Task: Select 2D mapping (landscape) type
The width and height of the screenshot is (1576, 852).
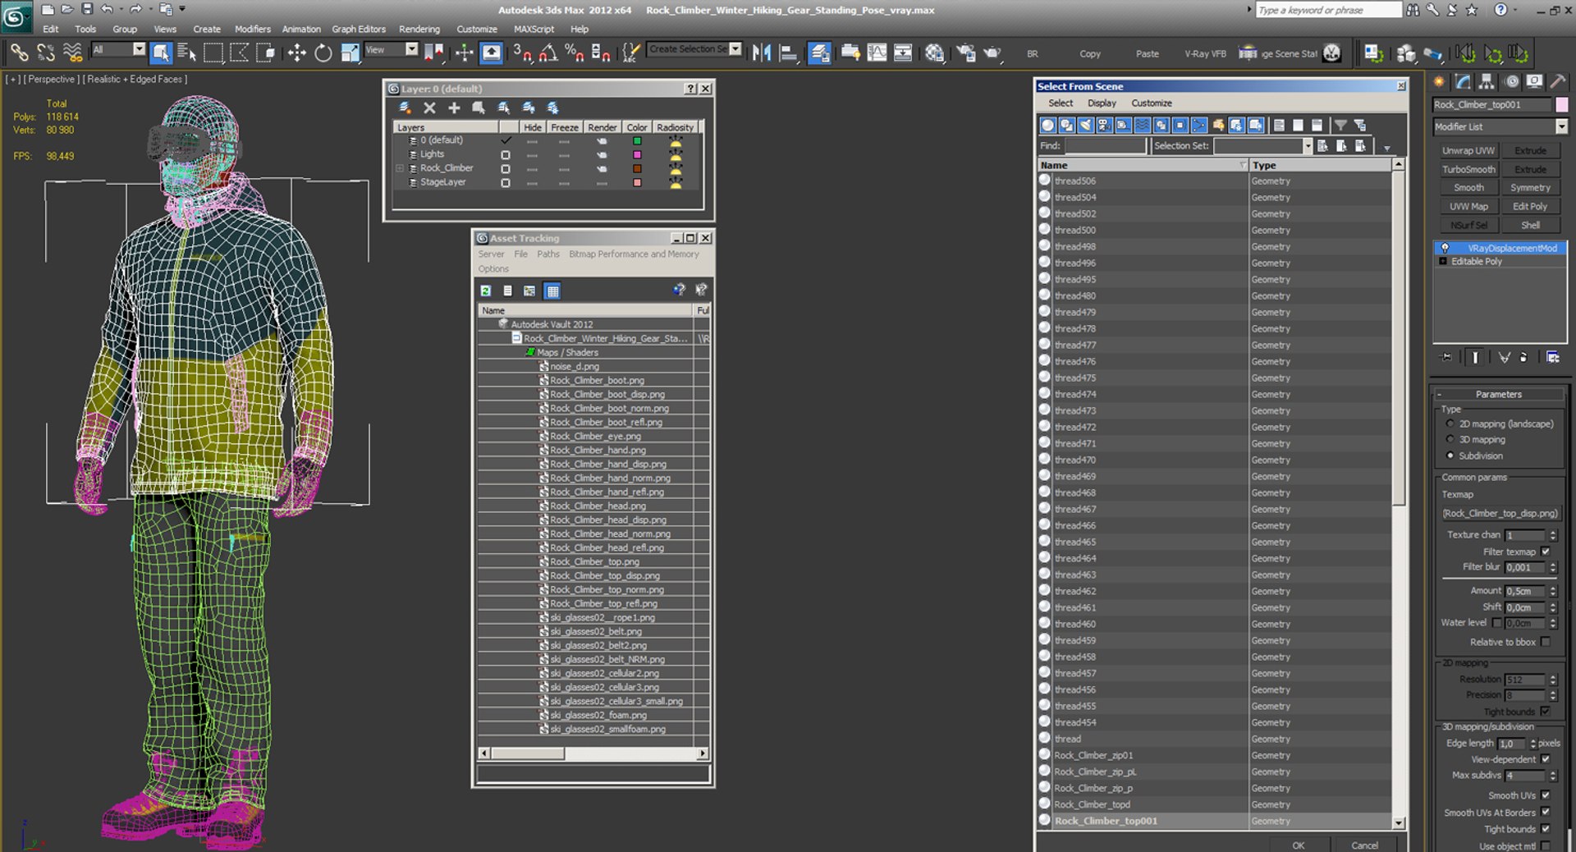Action: 1450,424
